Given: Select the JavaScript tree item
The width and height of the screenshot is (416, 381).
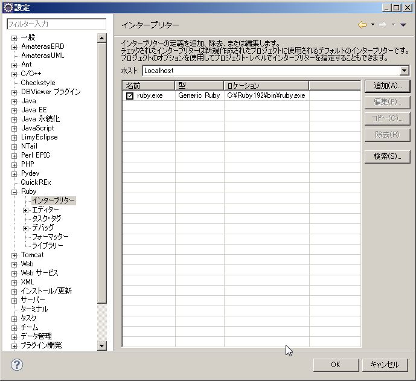Looking at the screenshot, I should tap(37, 128).
